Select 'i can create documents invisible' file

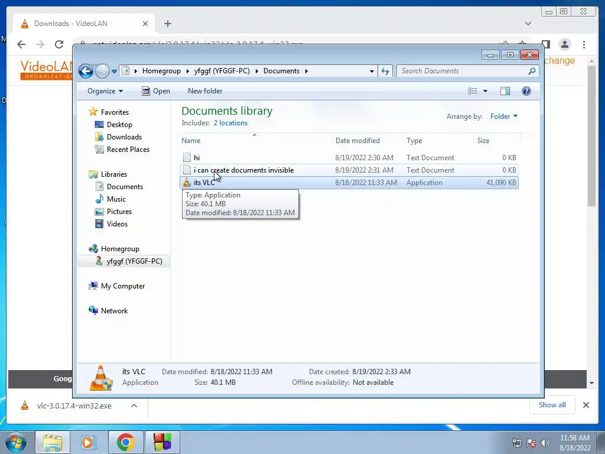349,170
